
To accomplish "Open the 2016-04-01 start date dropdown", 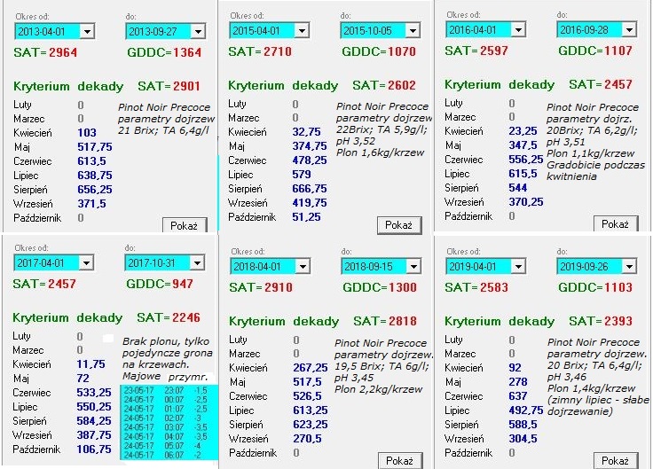I will (519, 29).
